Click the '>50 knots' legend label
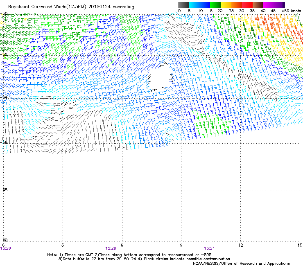This screenshot has height=266, width=303. [291, 11]
